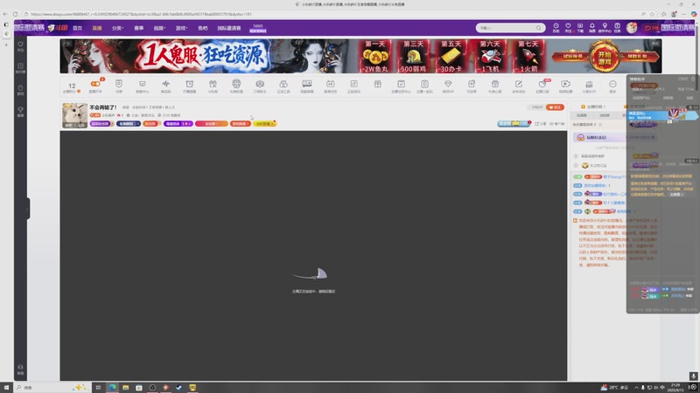The image size is (700, 393).
Task: Open the robot helmet toolbar icon
Action: click(236, 84)
